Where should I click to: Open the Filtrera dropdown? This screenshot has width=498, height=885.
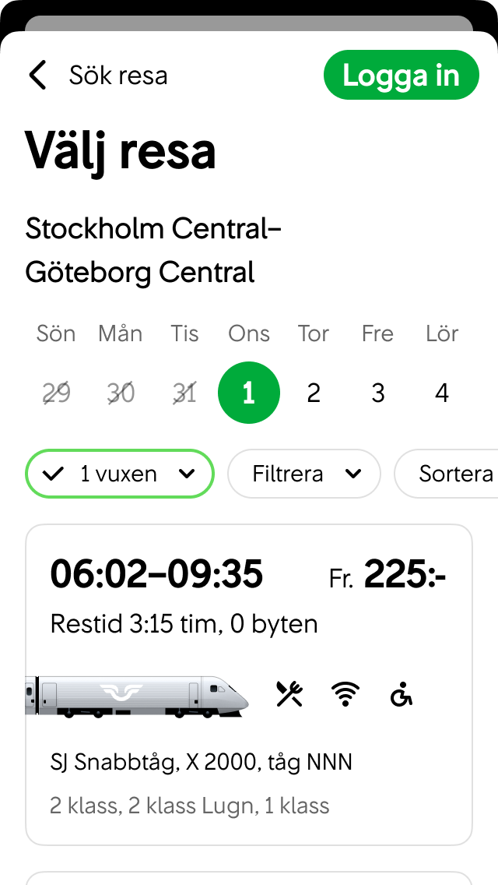tap(303, 473)
